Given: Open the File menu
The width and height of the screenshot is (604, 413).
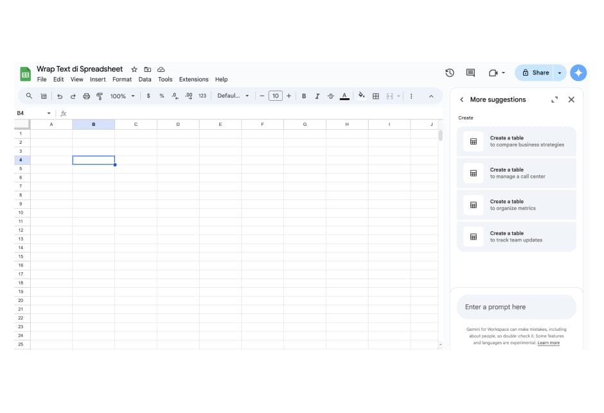Looking at the screenshot, I should coord(42,79).
